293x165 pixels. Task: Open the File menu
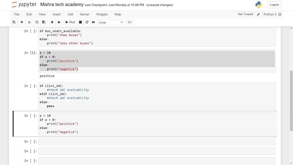pos(17,14)
